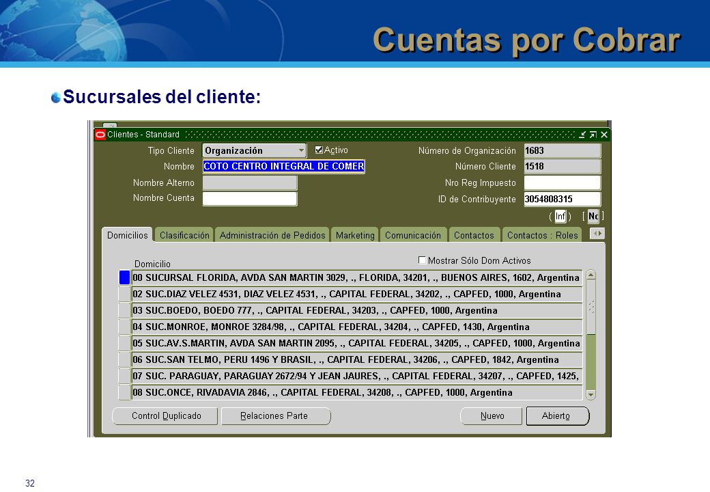Select the 00 SUCURSAL FLORIDA address row
This screenshot has height=492, width=710.
[x=357, y=277]
